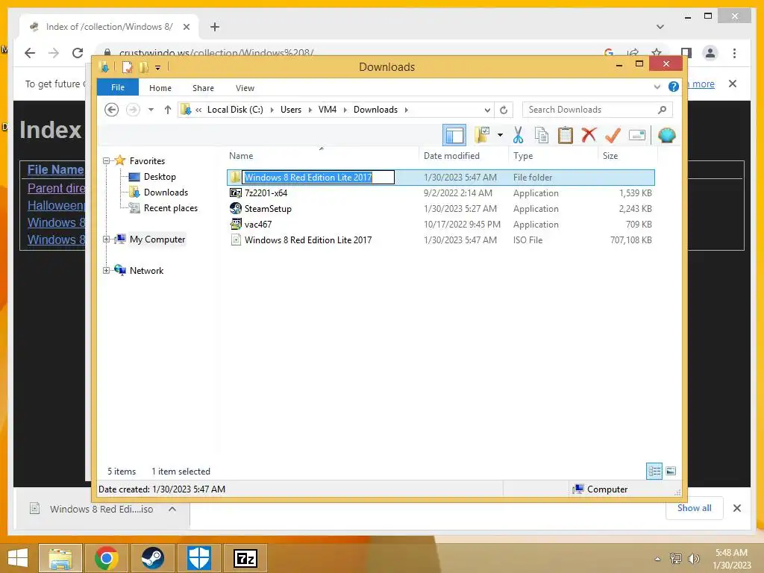Open the recent locations dropdown

click(151, 110)
